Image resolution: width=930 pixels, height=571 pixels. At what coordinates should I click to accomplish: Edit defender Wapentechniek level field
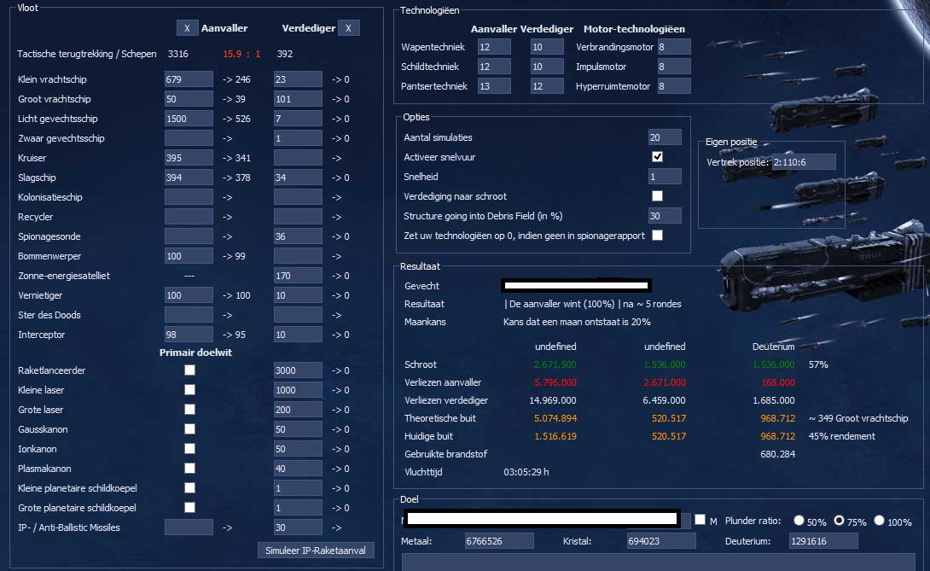point(547,46)
